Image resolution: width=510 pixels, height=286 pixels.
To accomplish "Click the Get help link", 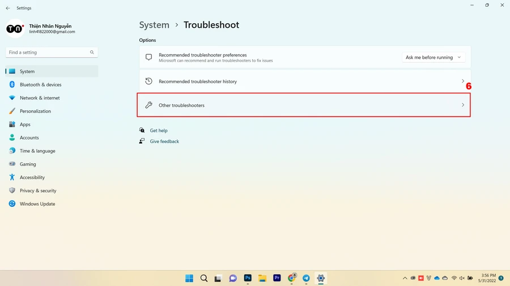I will click(x=159, y=131).
